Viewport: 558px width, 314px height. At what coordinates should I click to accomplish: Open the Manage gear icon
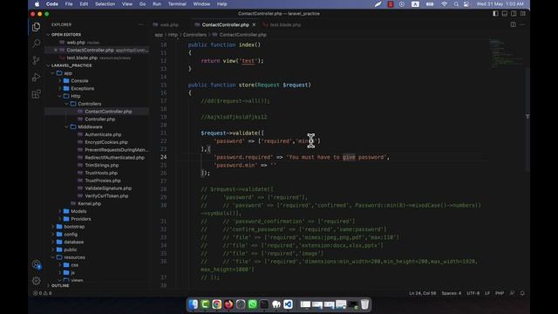coord(36,281)
